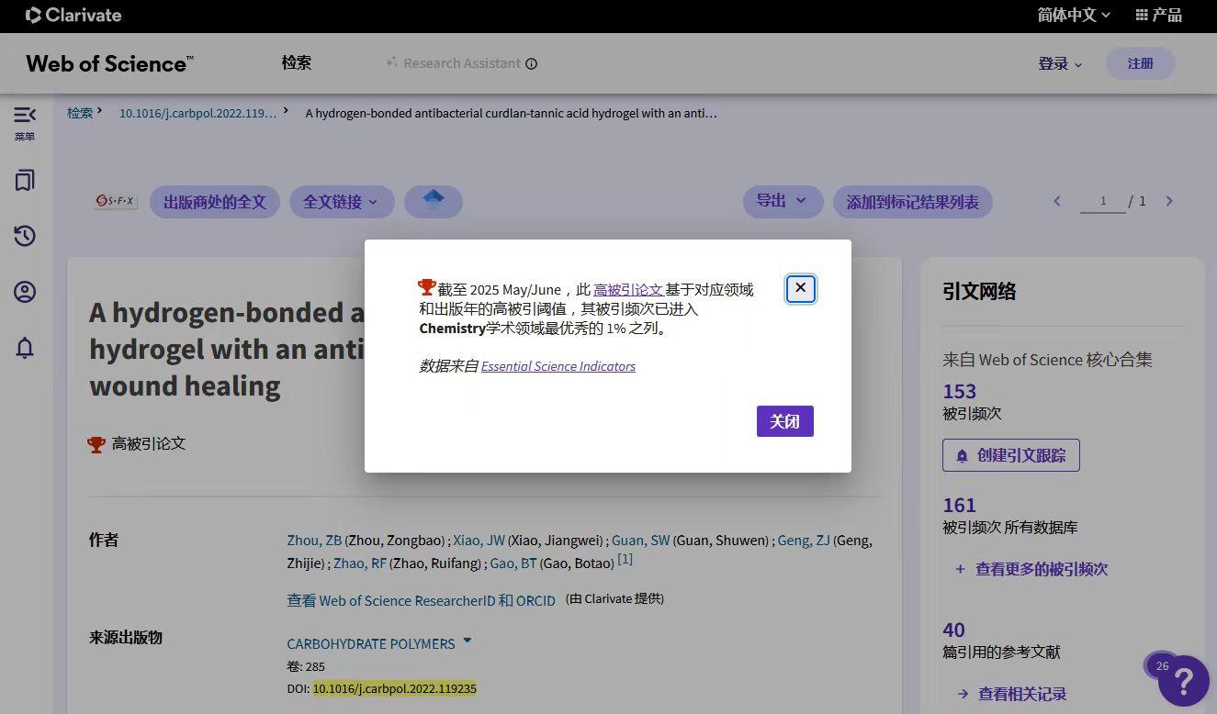
Task: Open the 导出 export dropdown
Action: (782, 201)
